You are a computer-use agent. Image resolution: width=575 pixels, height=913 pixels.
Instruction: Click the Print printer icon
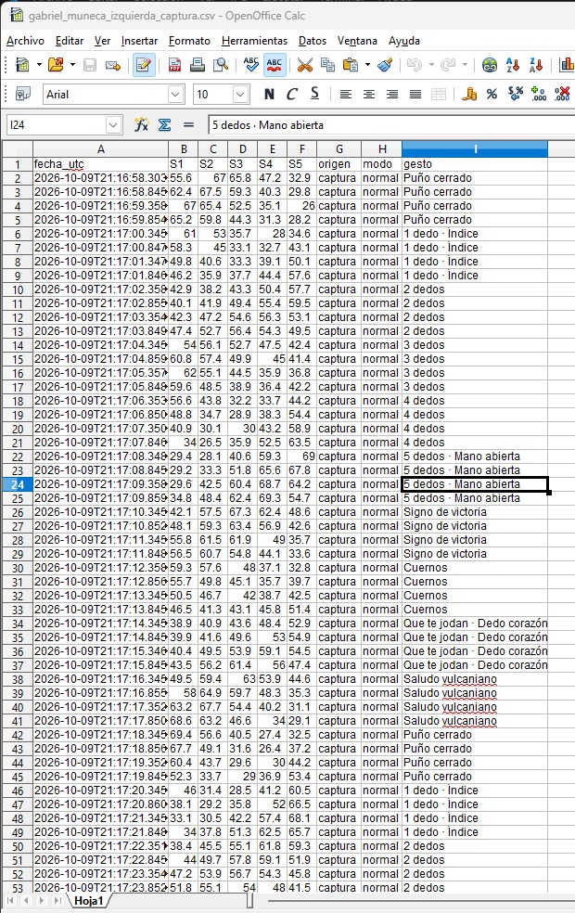[198, 65]
